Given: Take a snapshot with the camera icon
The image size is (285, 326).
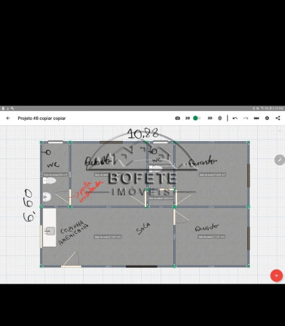Looking at the screenshot, I should pos(177,118).
